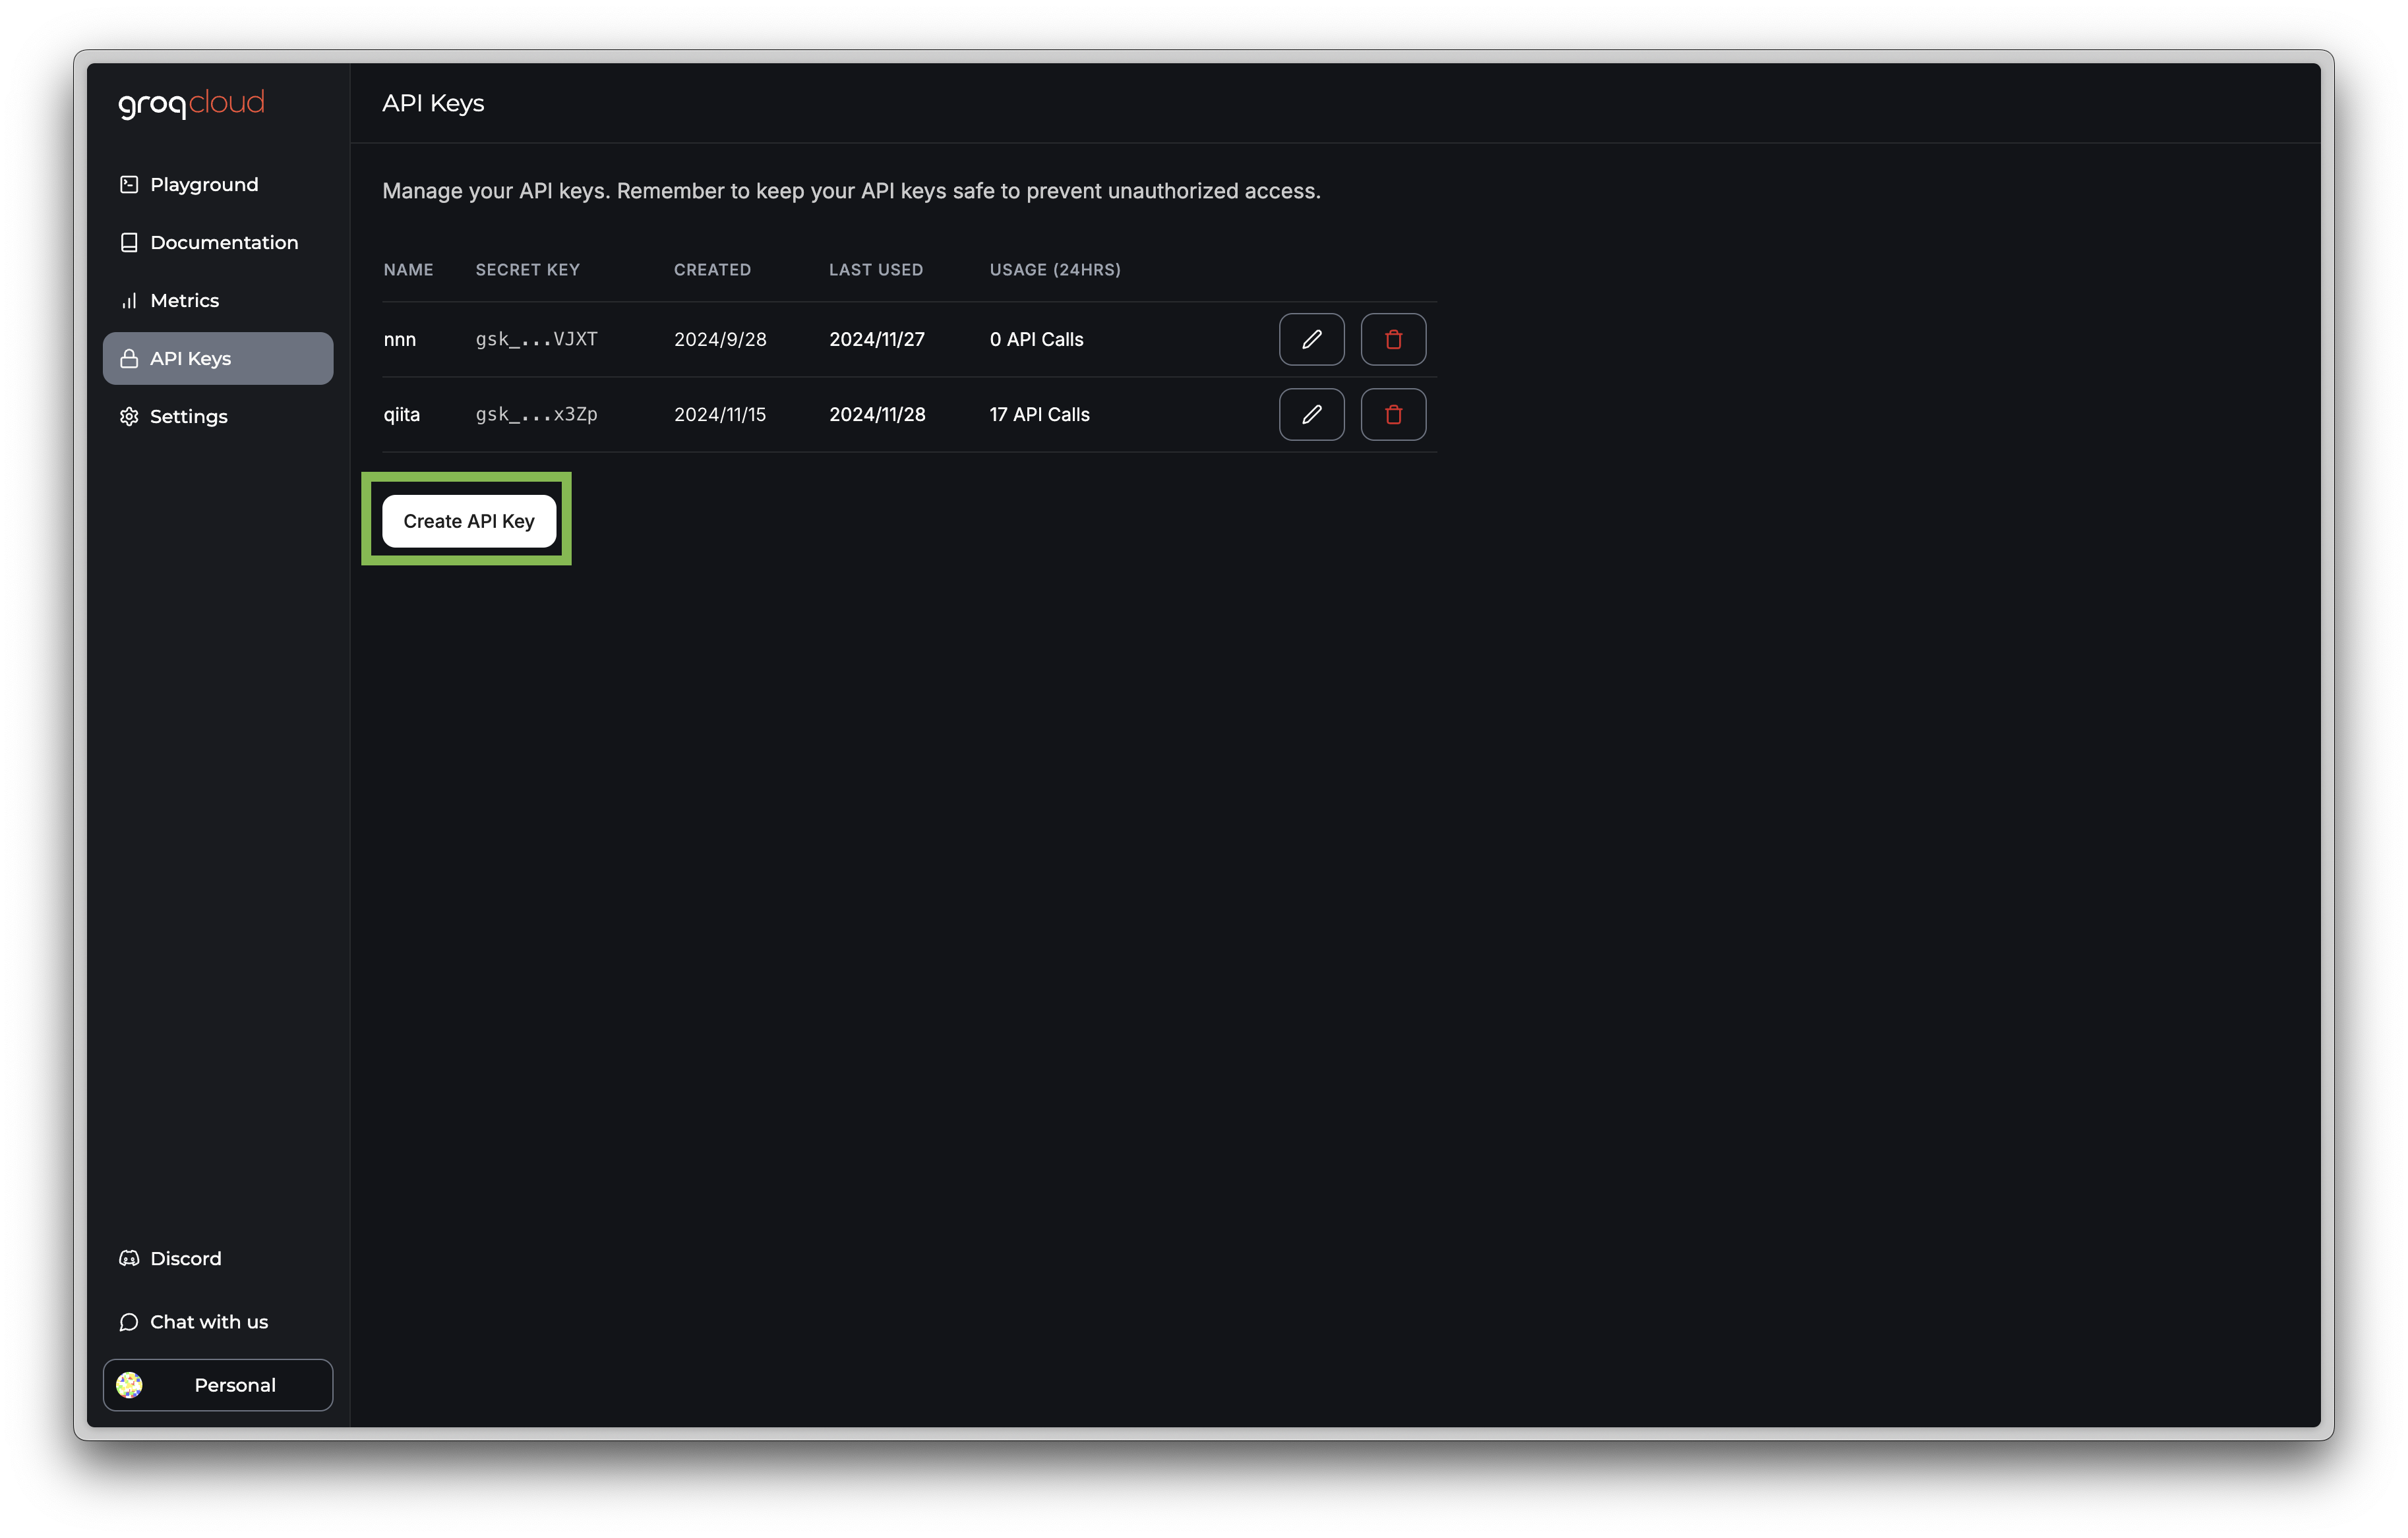Click the edit pencil for nnn key

pyautogui.click(x=1311, y=340)
